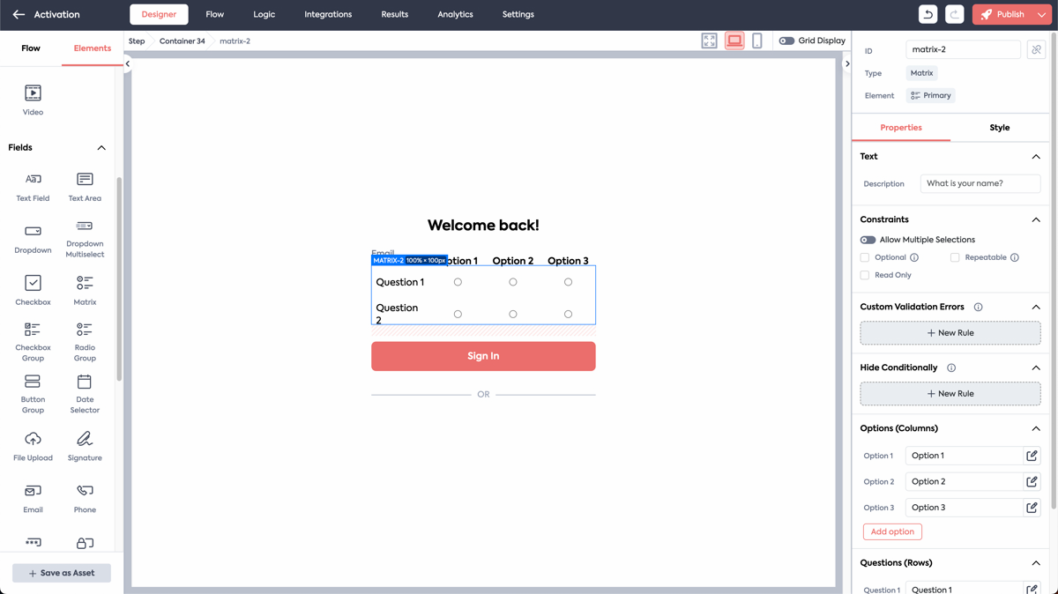Click the undo arrow icon
The image size is (1058, 594).
(x=928, y=14)
